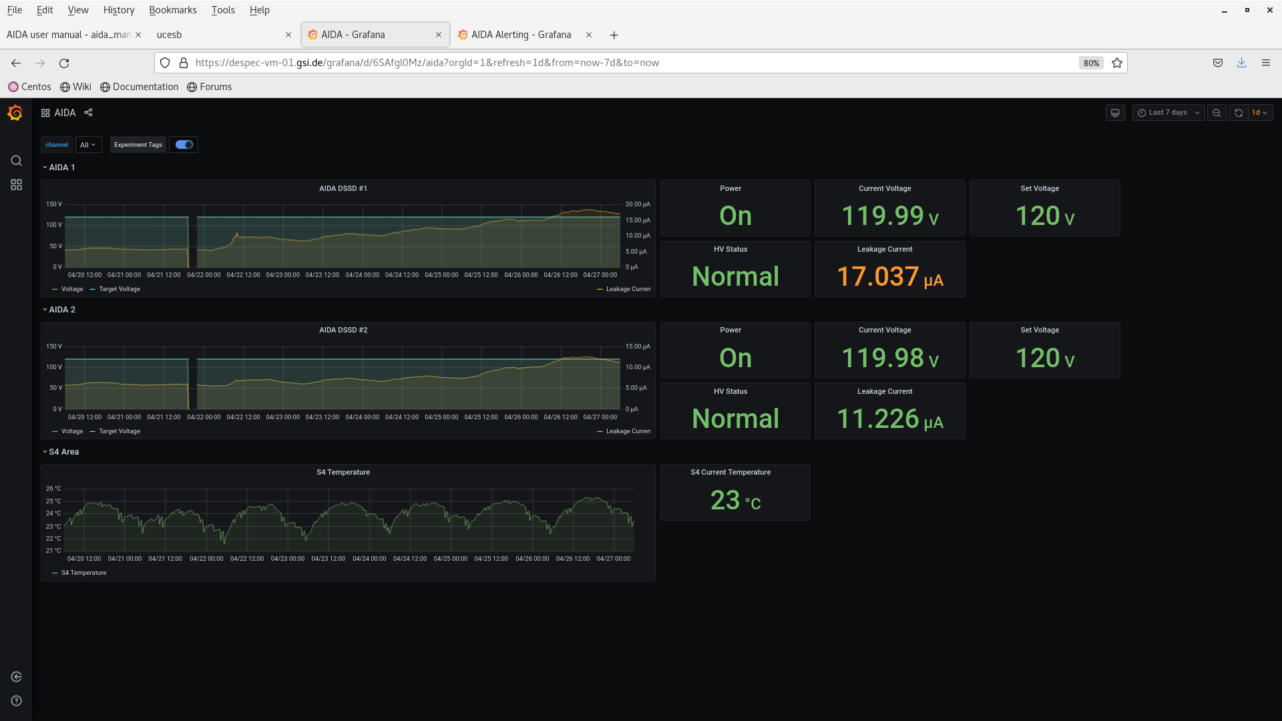The width and height of the screenshot is (1282, 721).
Task: Open the Dashboards grid icon in sidebar
Action: pos(16,185)
